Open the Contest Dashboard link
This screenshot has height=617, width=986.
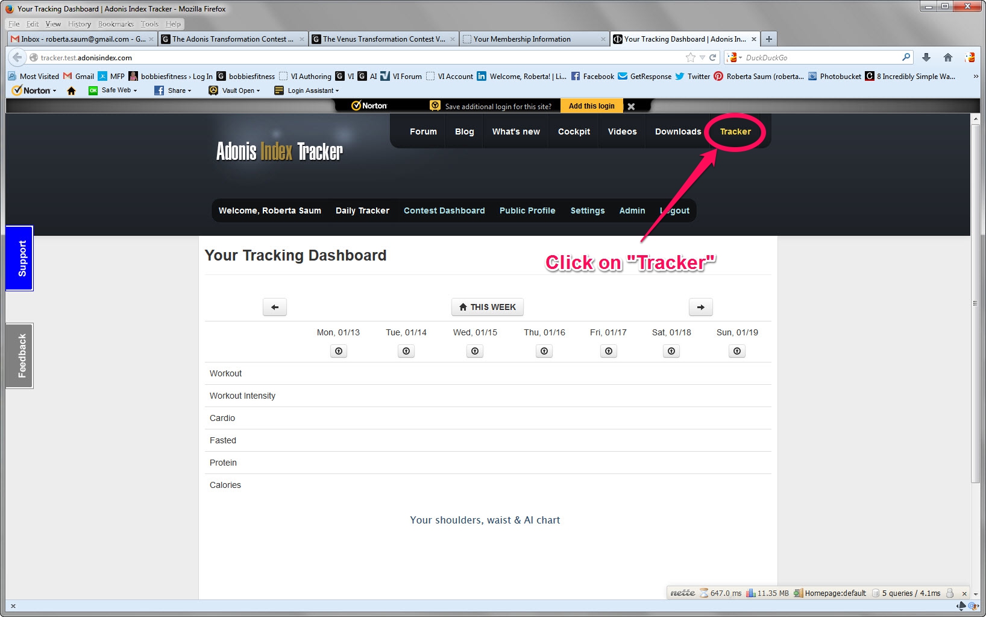(x=444, y=210)
